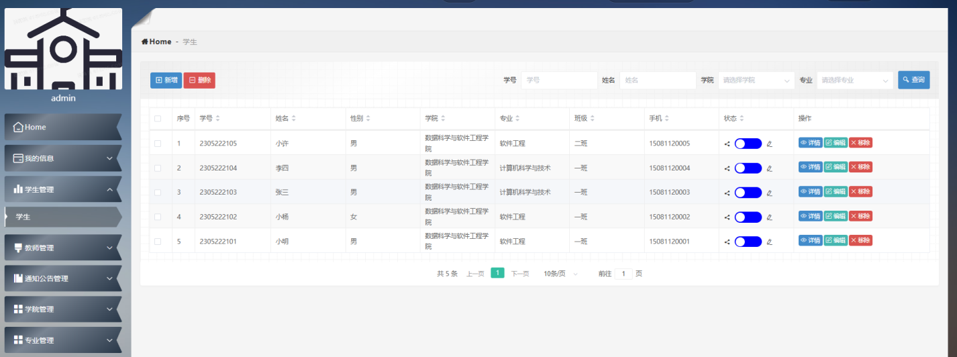The height and width of the screenshot is (357, 957).
Task: Click the share icon in 小明's row
Action: click(727, 242)
